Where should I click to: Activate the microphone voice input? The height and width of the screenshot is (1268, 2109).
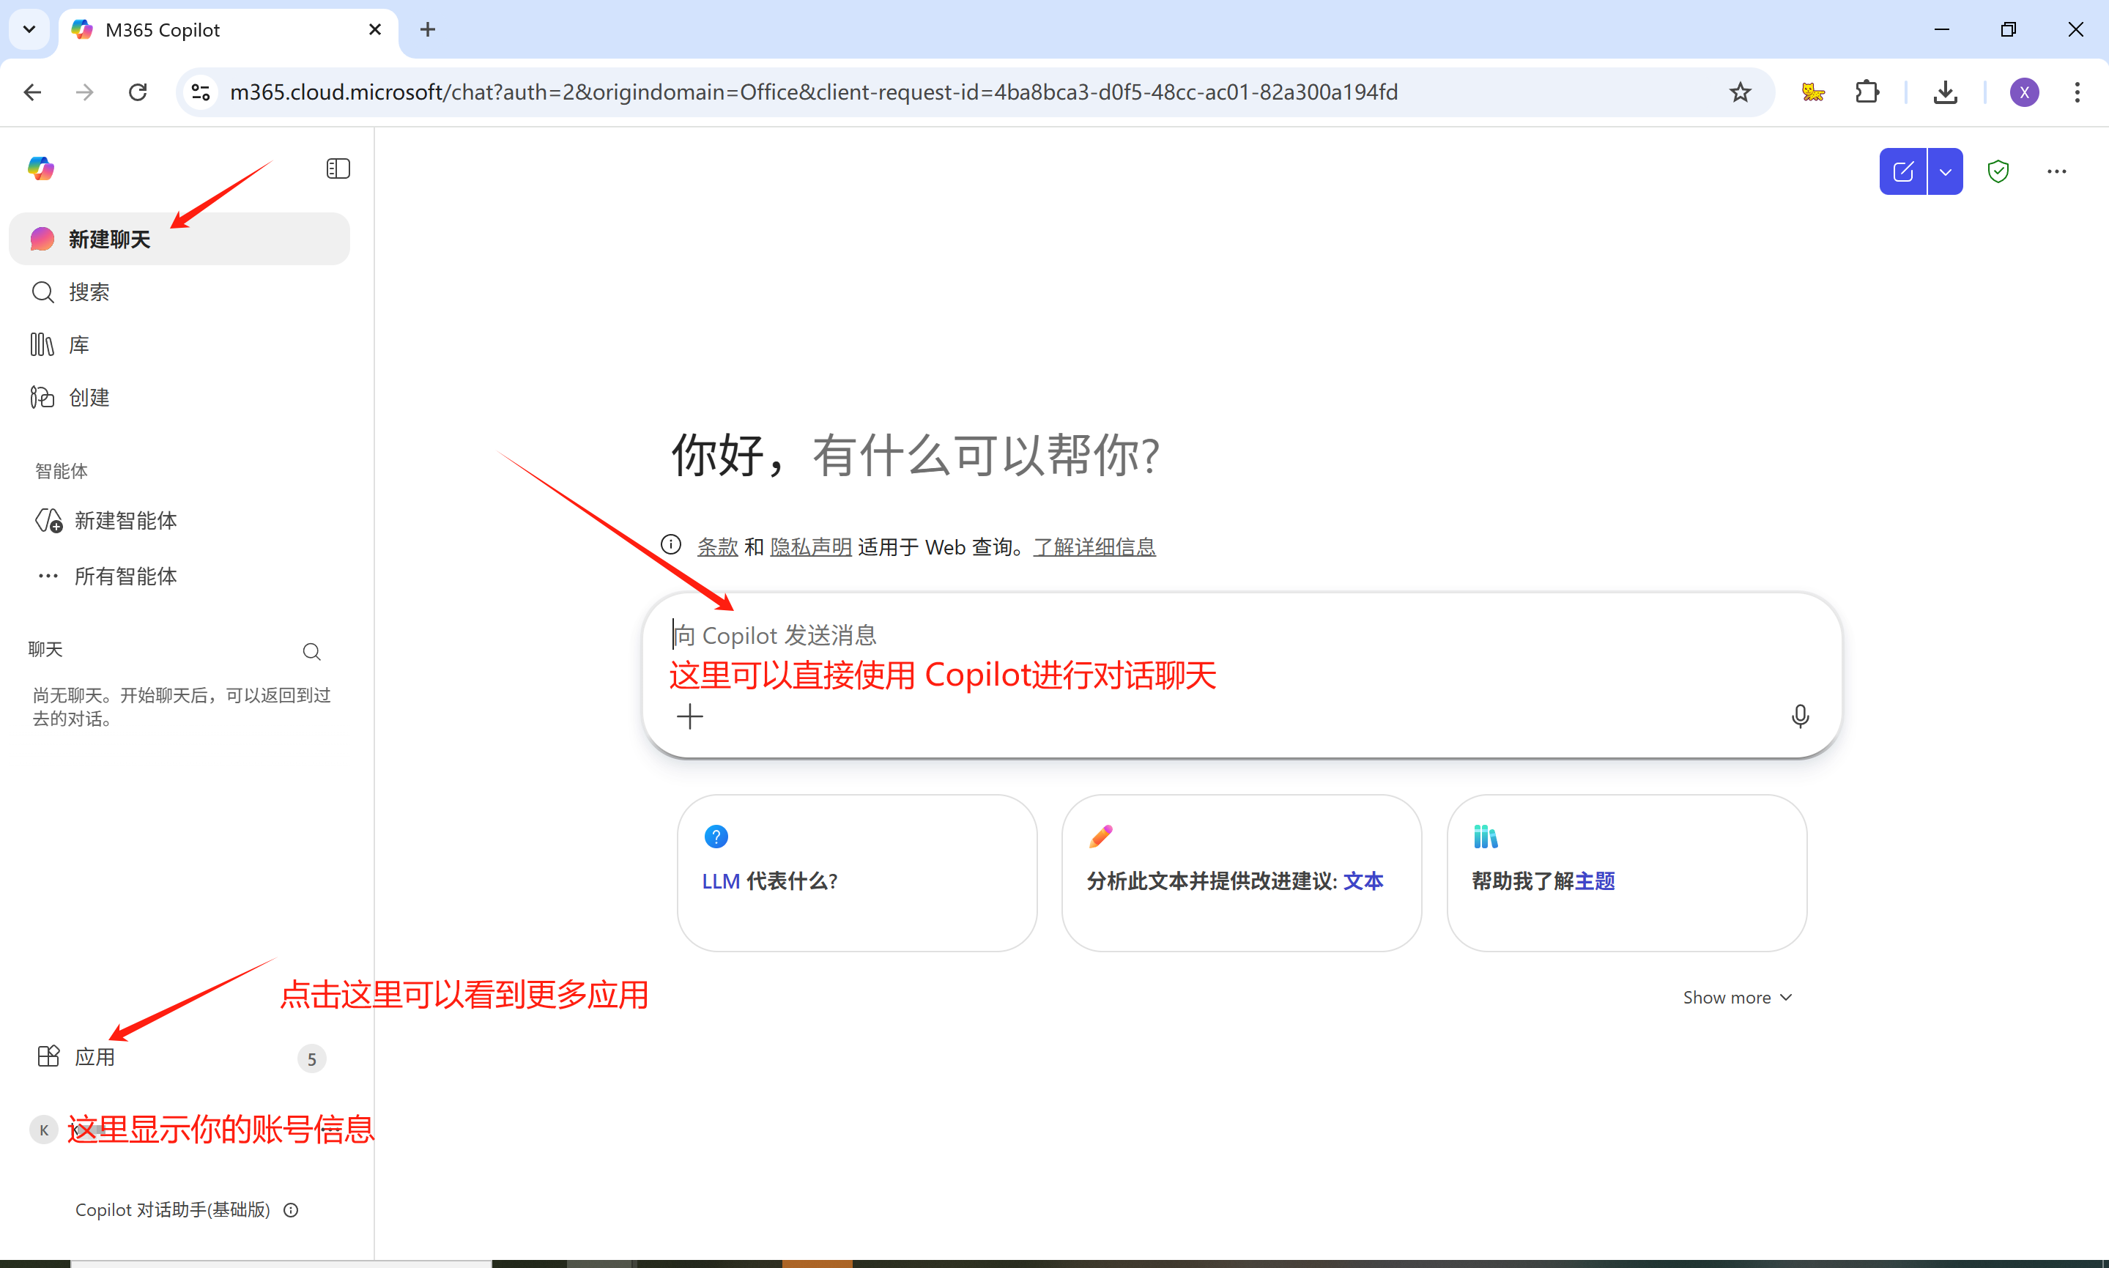click(x=1800, y=716)
